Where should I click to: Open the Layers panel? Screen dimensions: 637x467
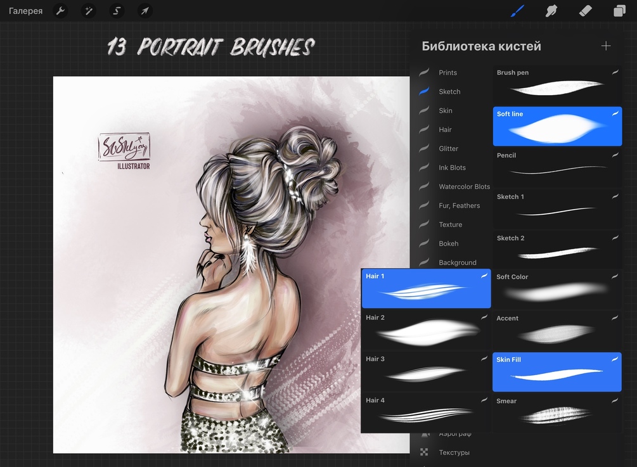[619, 11]
